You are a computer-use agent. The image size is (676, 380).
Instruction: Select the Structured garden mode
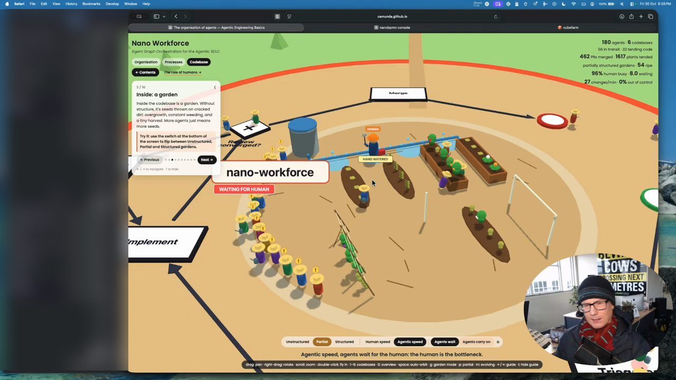tap(344, 342)
